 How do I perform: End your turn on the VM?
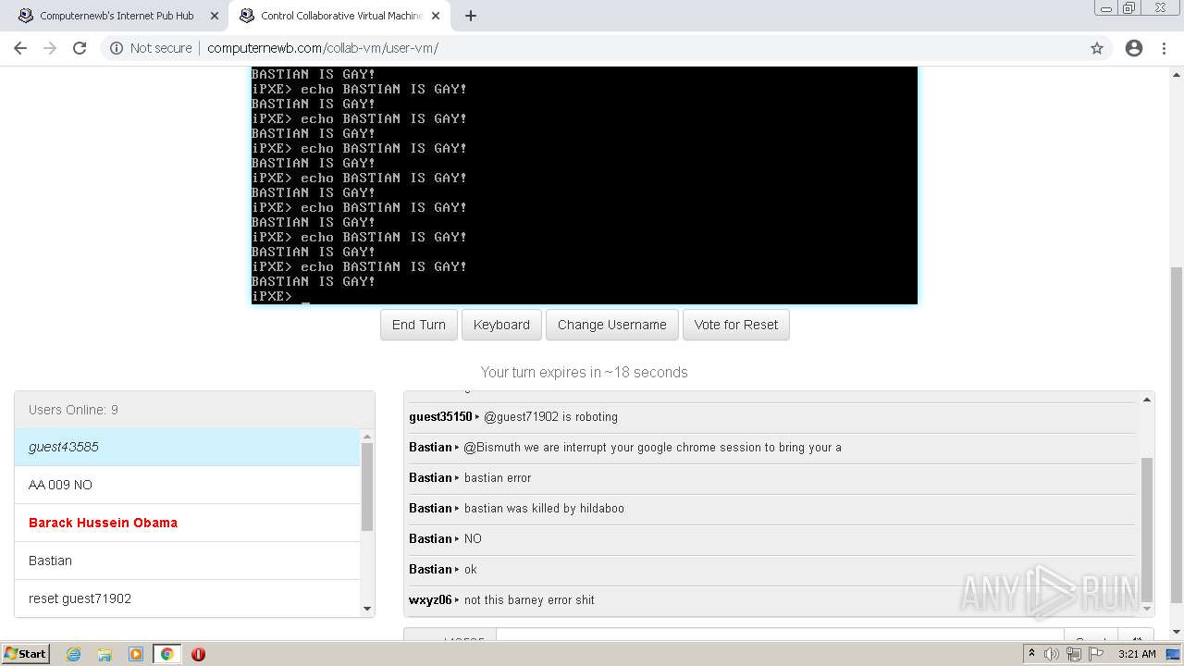click(x=419, y=325)
